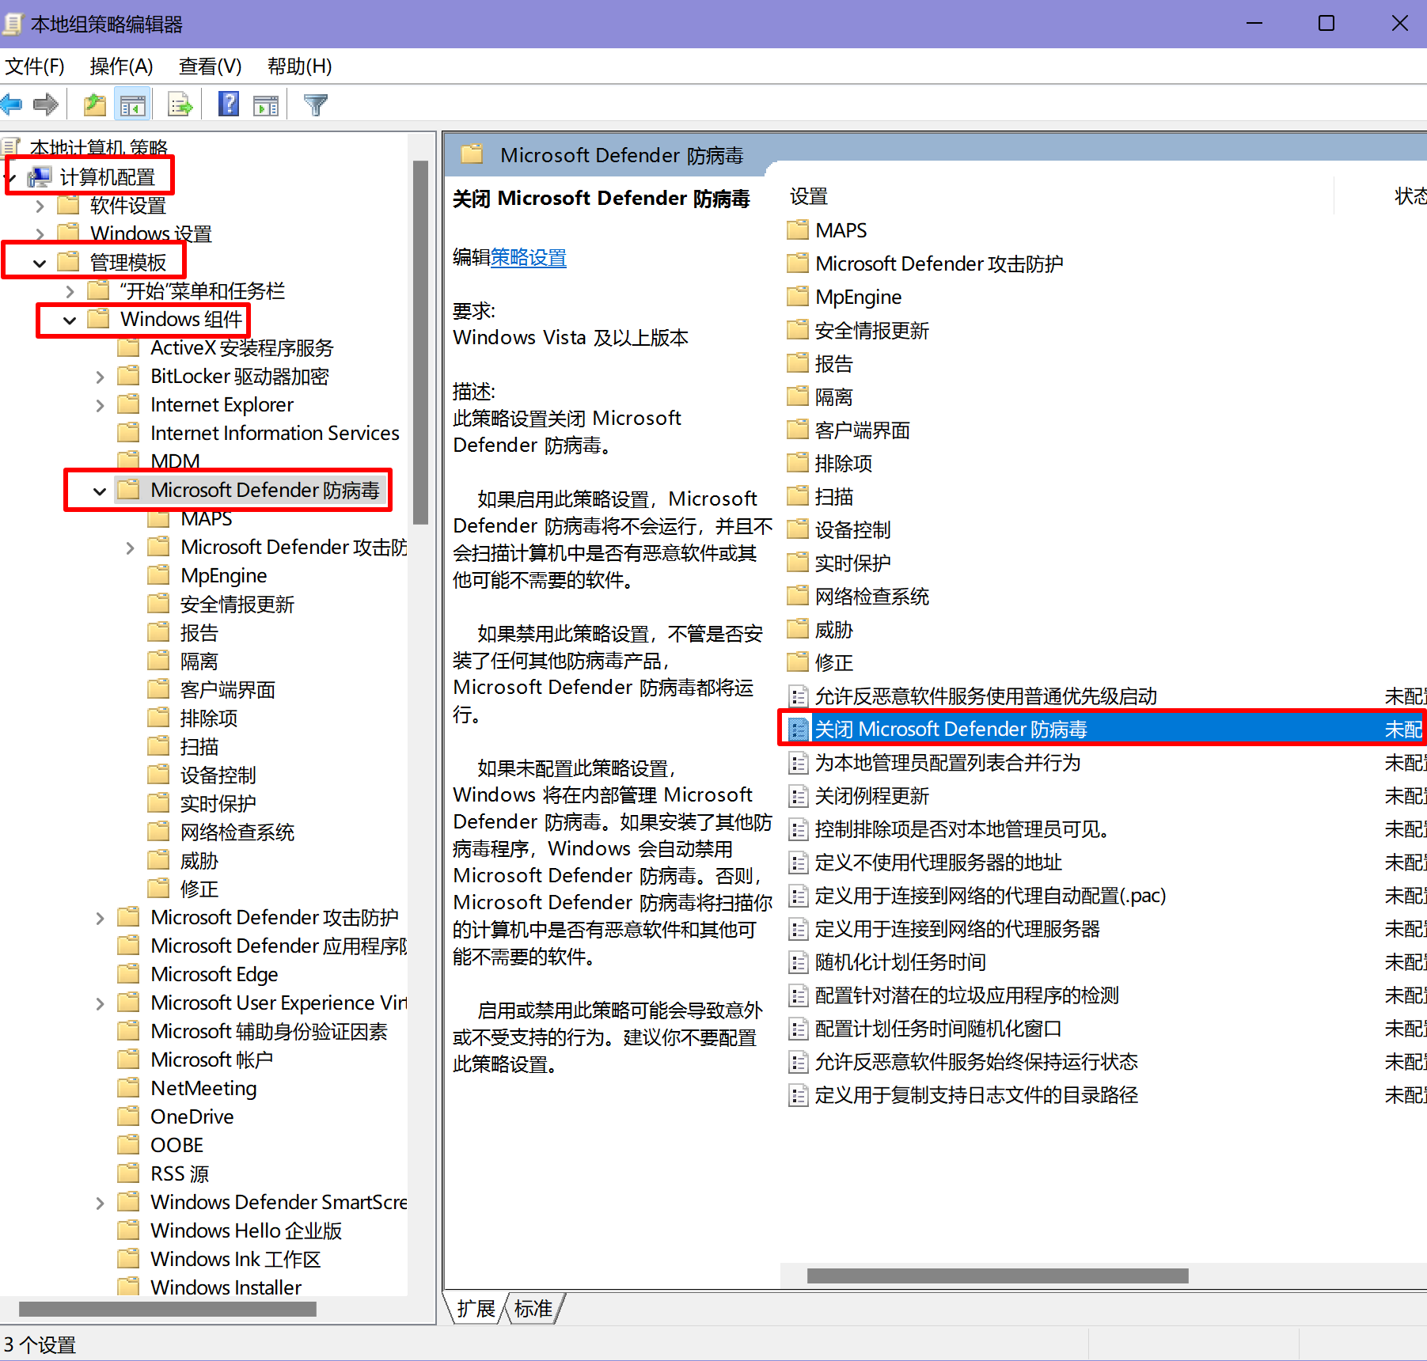Open the 威胁 folder in settings list
This screenshot has width=1427, height=1361.
pos(820,629)
